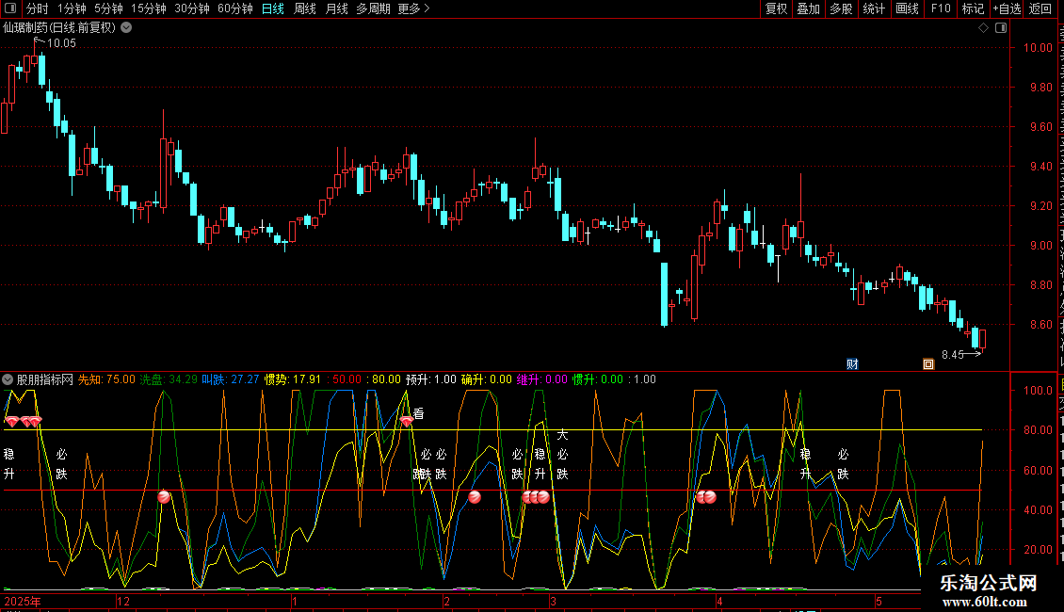Image resolution: width=1064 pixels, height=612 pixels.
Task: Open the 复权 adjustment menu
Action: [776, 8]
